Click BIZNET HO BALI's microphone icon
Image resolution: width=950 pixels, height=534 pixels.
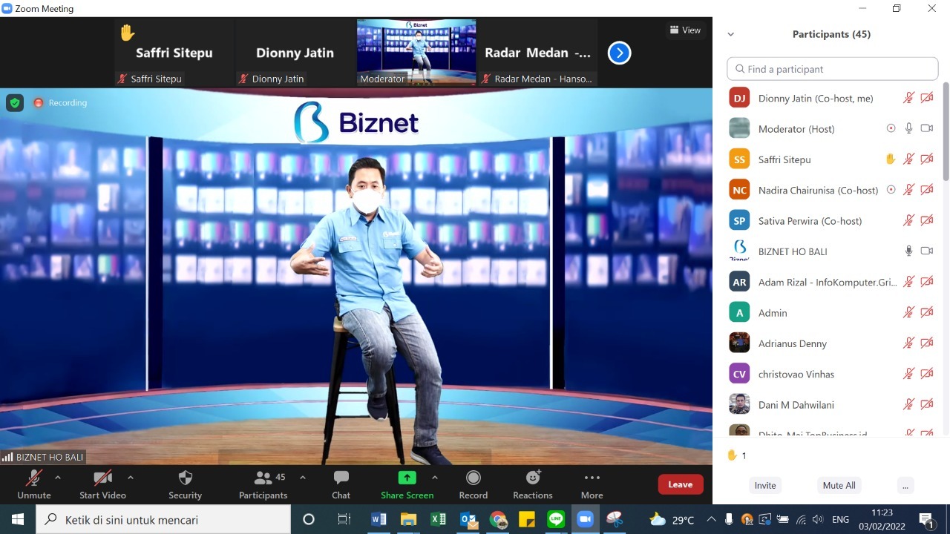(x=908, y=251)
